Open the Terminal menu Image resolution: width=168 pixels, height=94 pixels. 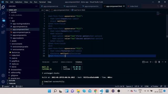click(42, 2)
